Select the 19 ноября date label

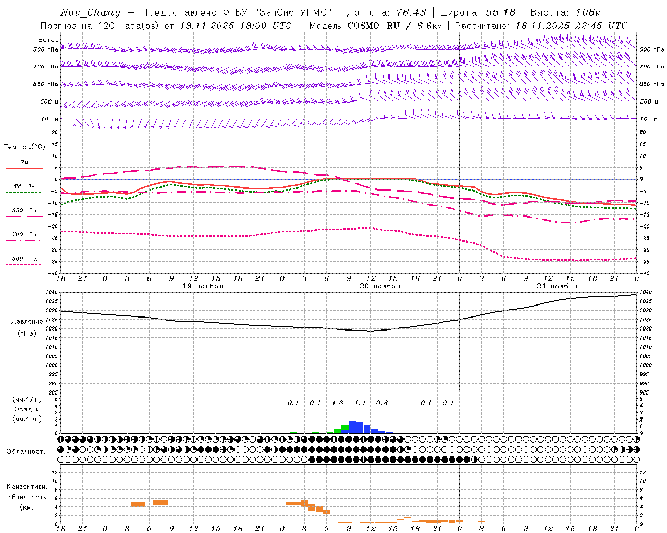203,286
